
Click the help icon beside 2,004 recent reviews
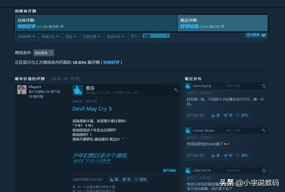tap(223, 26)
